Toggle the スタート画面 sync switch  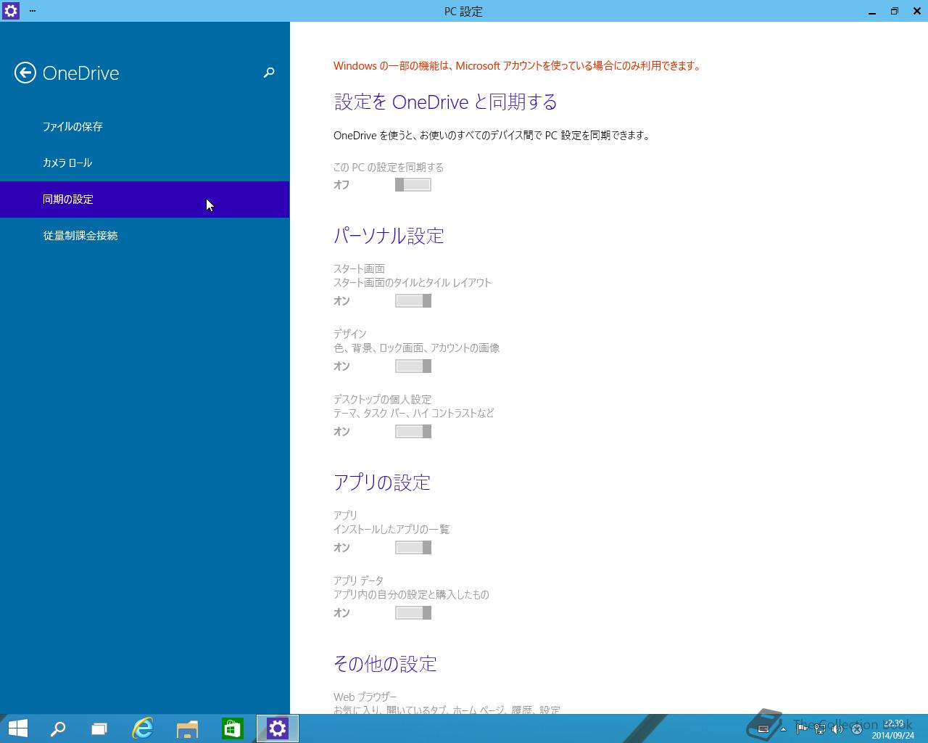[413, 301]
